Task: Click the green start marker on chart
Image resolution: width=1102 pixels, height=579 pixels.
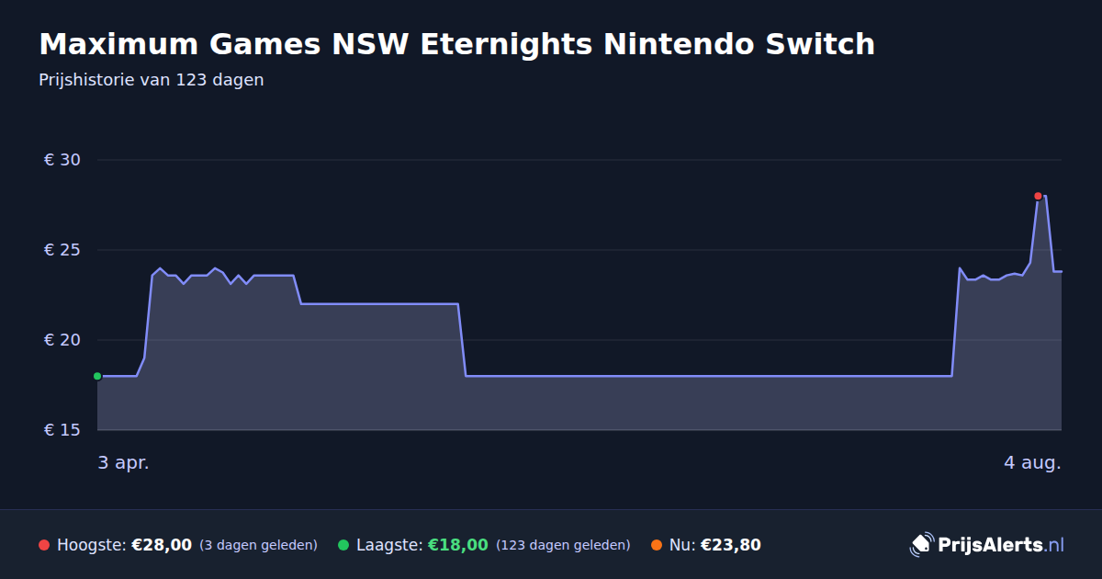Action: (97, 376)
